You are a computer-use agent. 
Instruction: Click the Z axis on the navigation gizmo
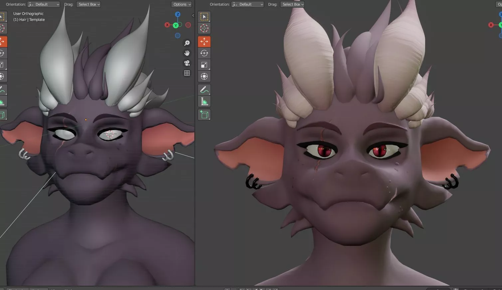(x=178, y=14)
